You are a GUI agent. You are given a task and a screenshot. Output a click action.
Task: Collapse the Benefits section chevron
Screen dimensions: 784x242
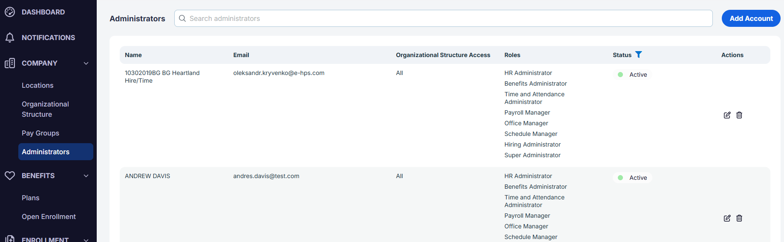click(x=86, y=176)
